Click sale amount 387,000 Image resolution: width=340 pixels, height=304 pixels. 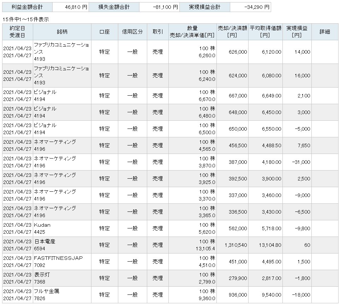(238, 162)
